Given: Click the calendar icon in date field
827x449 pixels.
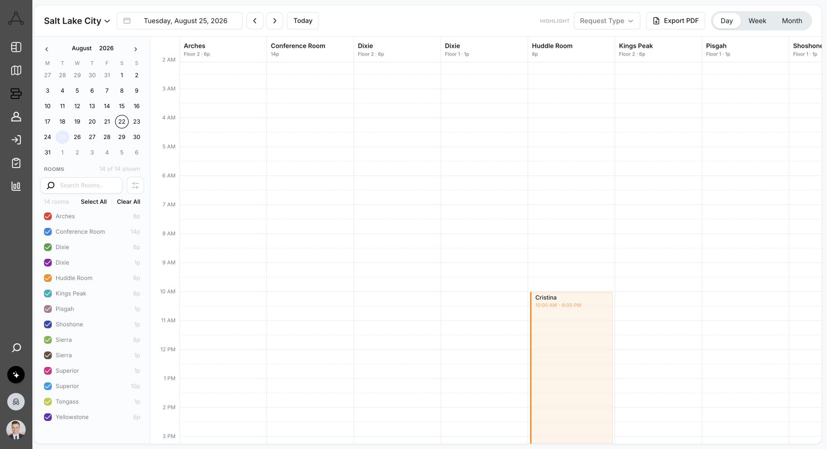Looking at the screenshot, I should (x=127, y=21).
